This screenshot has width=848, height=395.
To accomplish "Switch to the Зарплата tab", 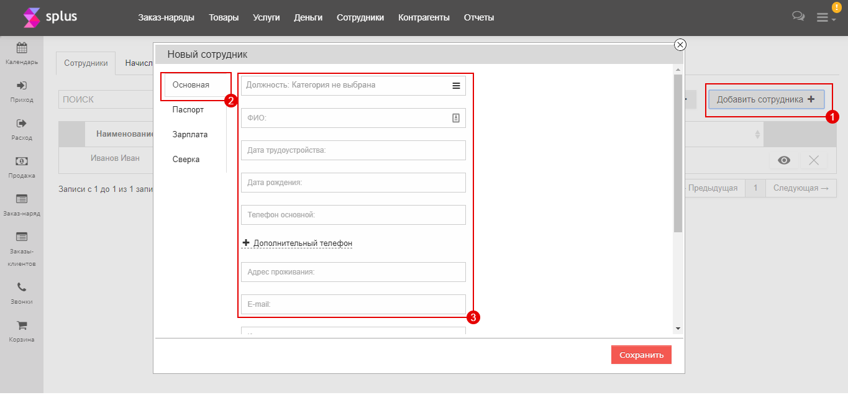I will tap(189, 135).
